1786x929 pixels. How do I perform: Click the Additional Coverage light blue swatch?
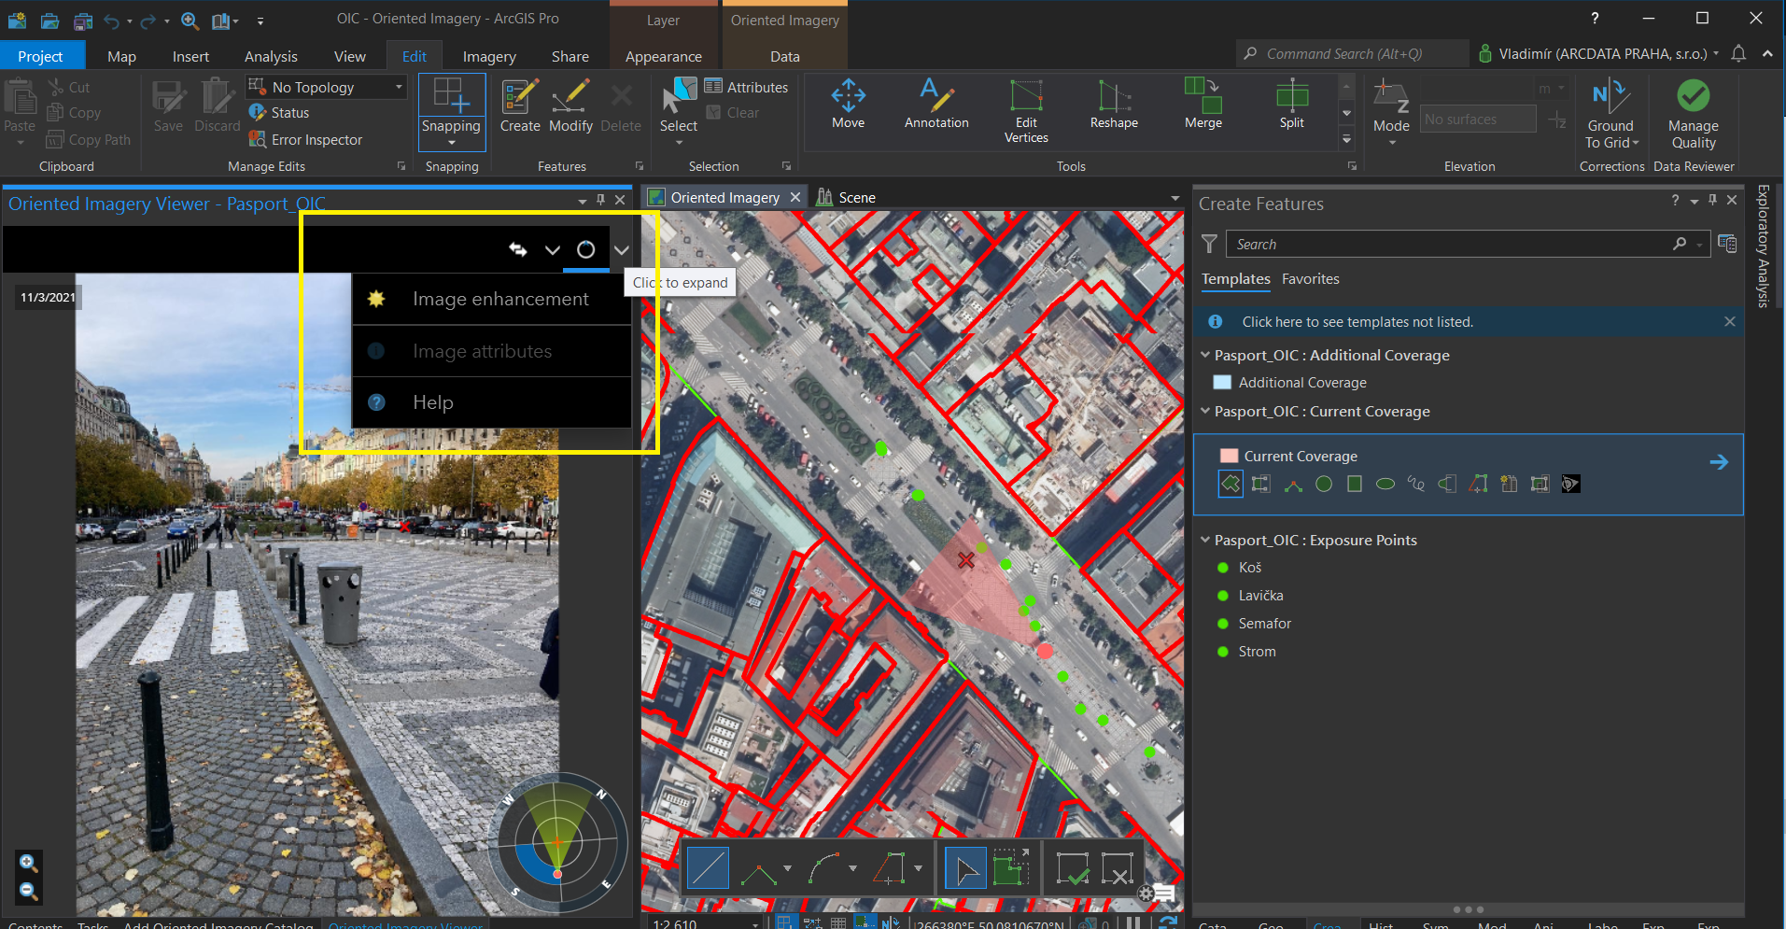[x=1222, y=382]
